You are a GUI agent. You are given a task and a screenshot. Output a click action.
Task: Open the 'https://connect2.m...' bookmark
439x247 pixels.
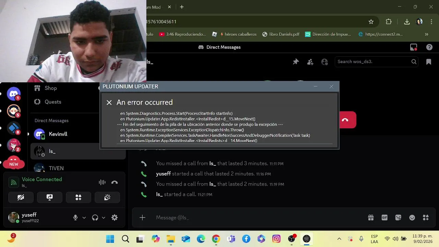pos(380,34)
